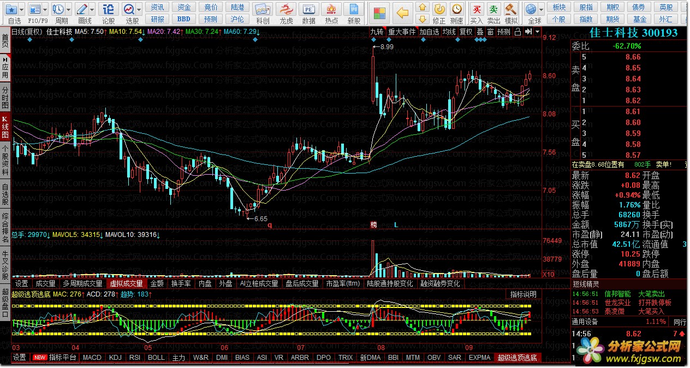The width and height of the screenshot is (690, 368).
Task: Toggle 窗 multi-window mode
Action: 490,32
